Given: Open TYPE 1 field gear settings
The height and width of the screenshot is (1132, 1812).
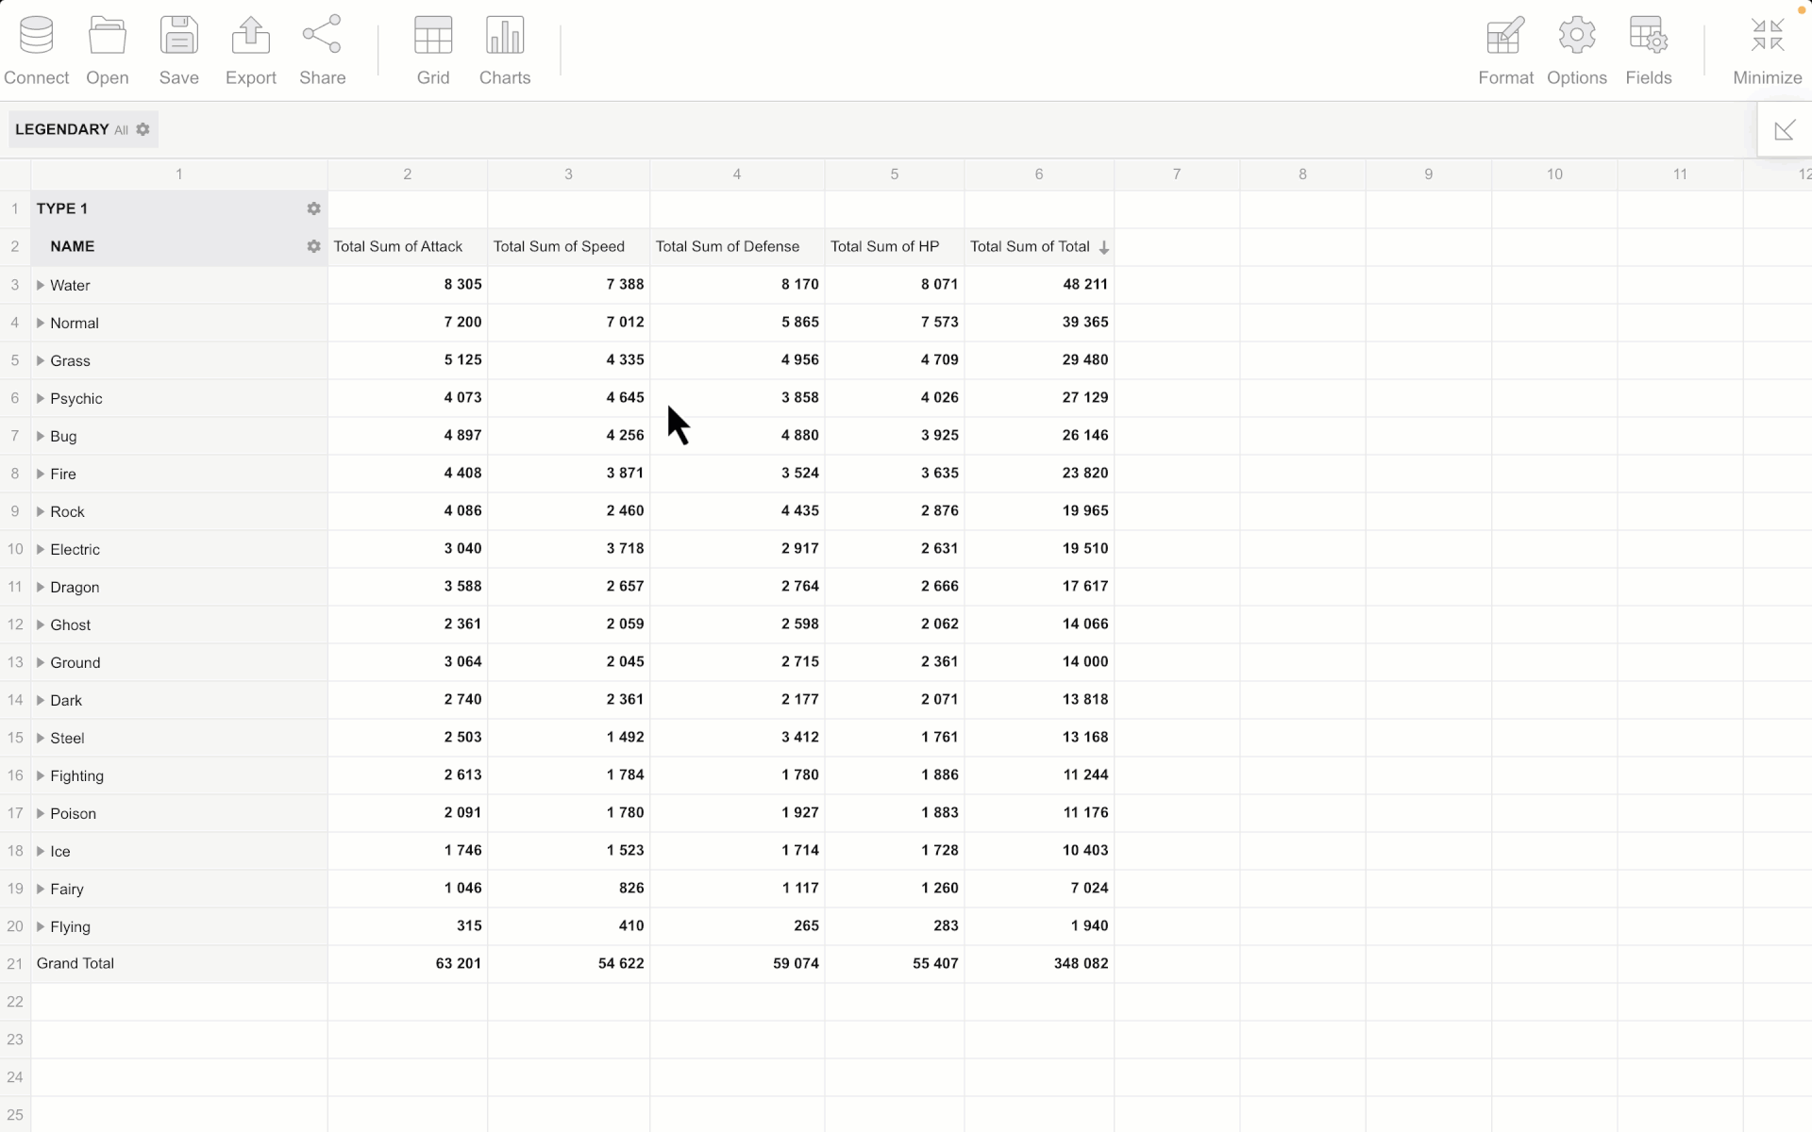Looking at the screenshot, I should [x=313, y=208].
